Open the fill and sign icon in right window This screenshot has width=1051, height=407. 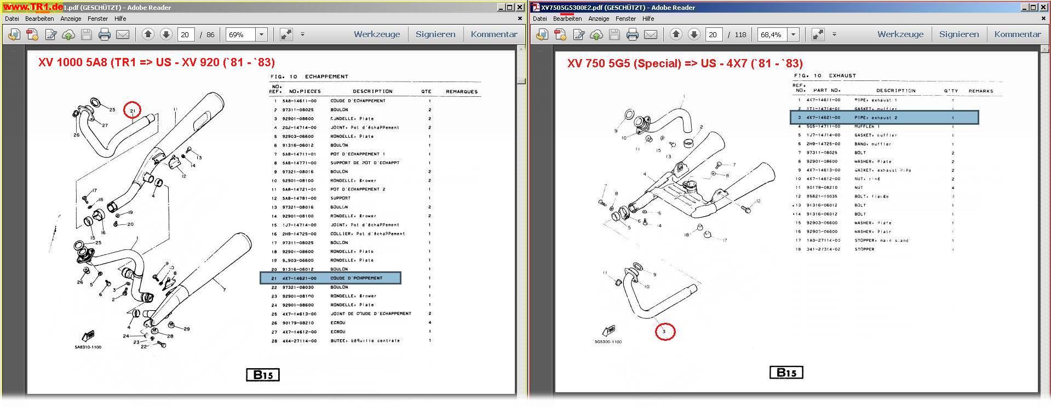(x=578, y=34)
